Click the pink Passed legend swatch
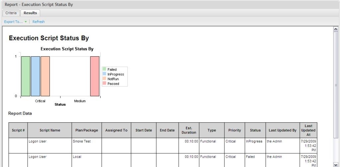Viewport: 340px width, 167px height. point(104,83)
